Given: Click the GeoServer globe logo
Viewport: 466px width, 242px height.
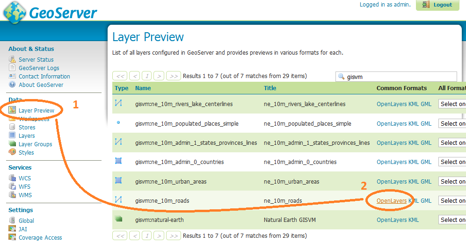Looking at the screenshot, I should [x=14, y=12].
